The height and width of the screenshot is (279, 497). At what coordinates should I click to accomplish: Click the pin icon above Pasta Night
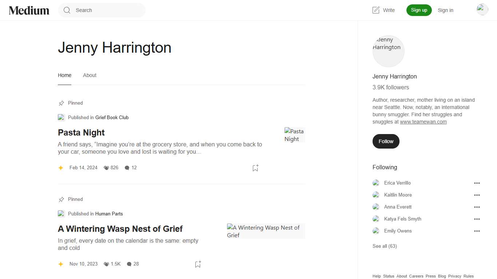(61, 103)
